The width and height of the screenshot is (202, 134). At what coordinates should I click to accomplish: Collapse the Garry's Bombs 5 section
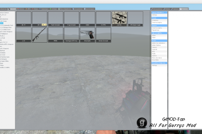(159, 12)
